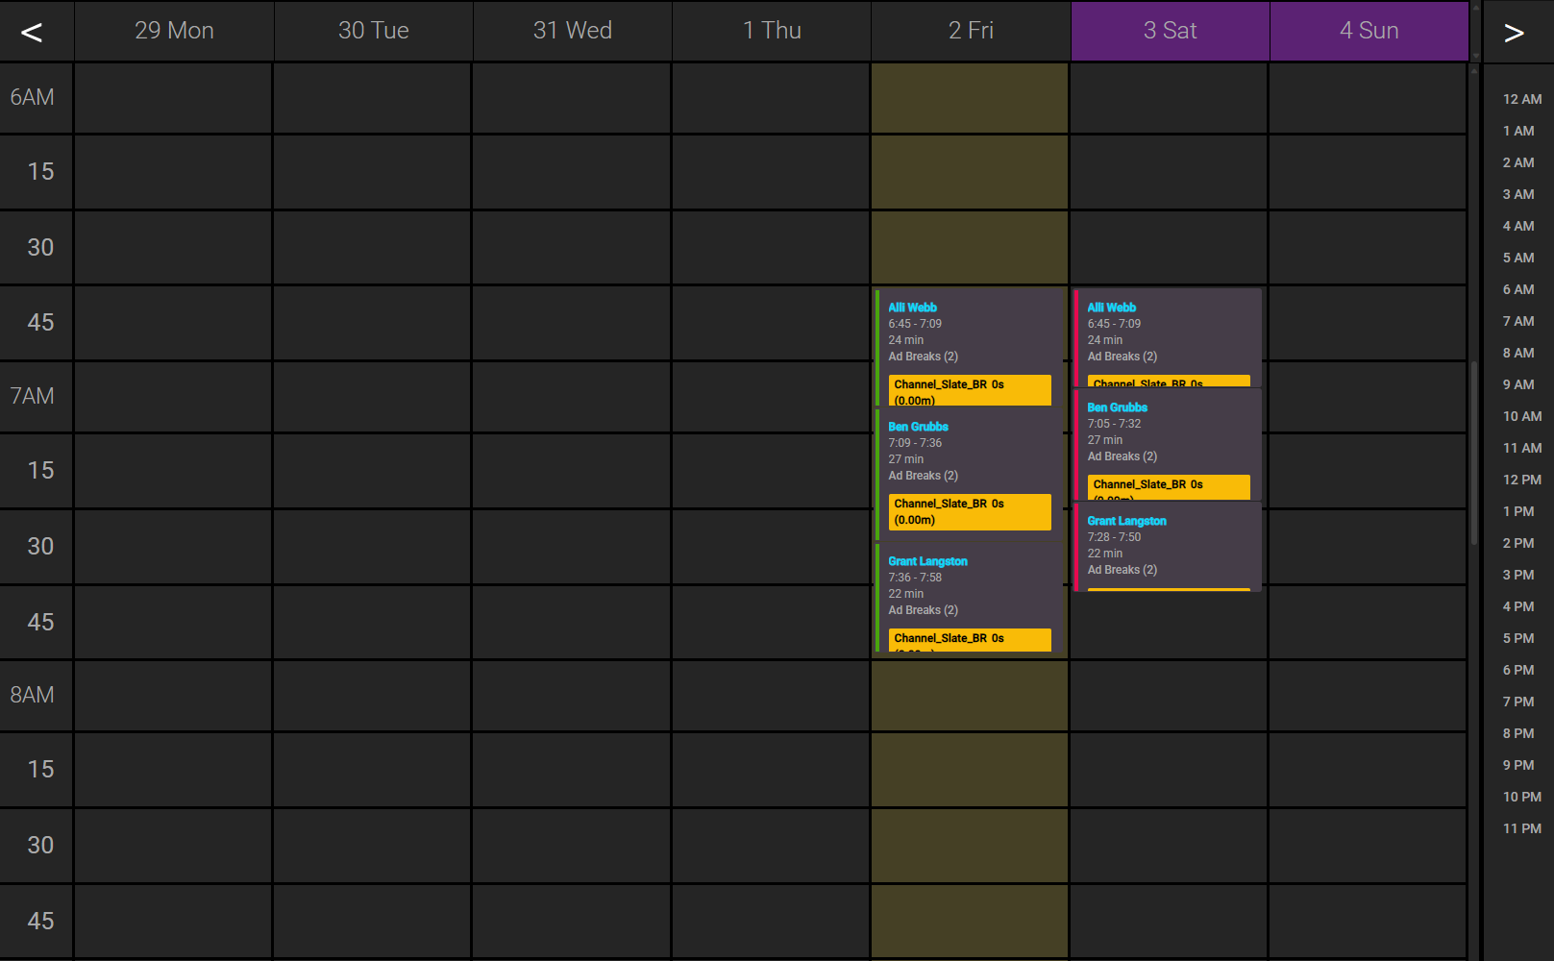Select the 2 Fri day header
This screenshot has width=1554, height=961.
point(971,31)
